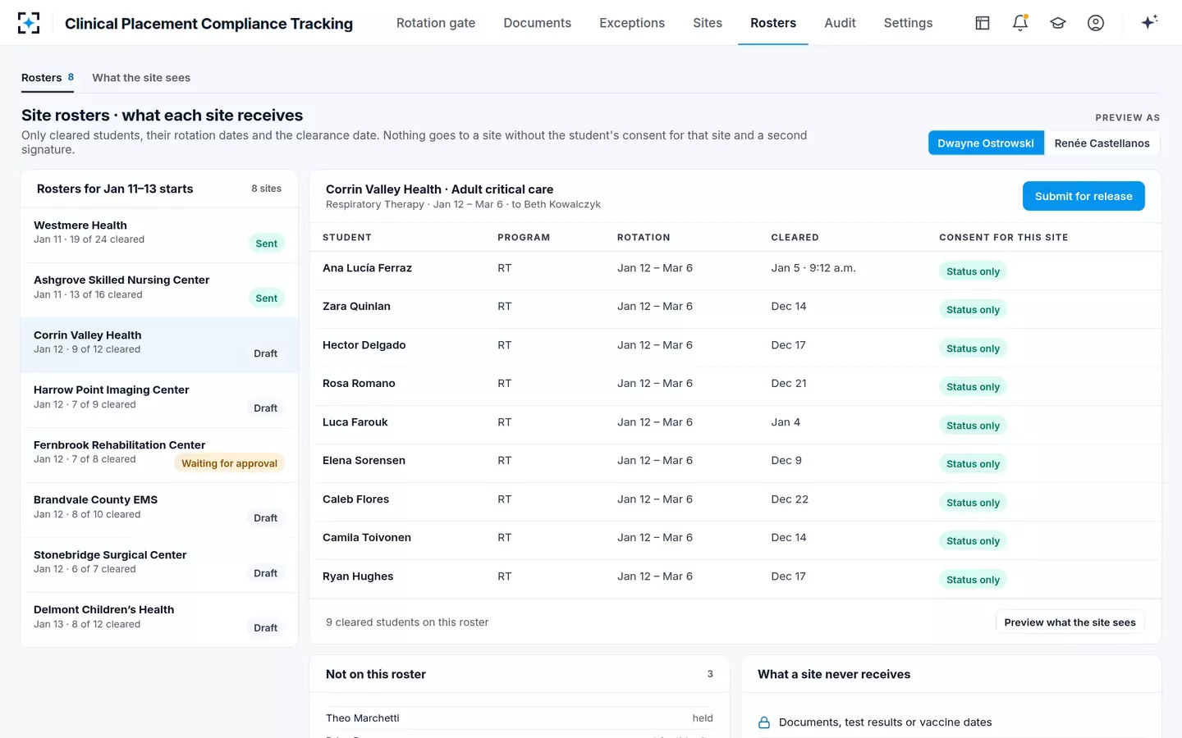Image resolution: width=1182 pixels, height=738 pixels.
Task: Click Caleb Flores student name
Action: (355, 499)
